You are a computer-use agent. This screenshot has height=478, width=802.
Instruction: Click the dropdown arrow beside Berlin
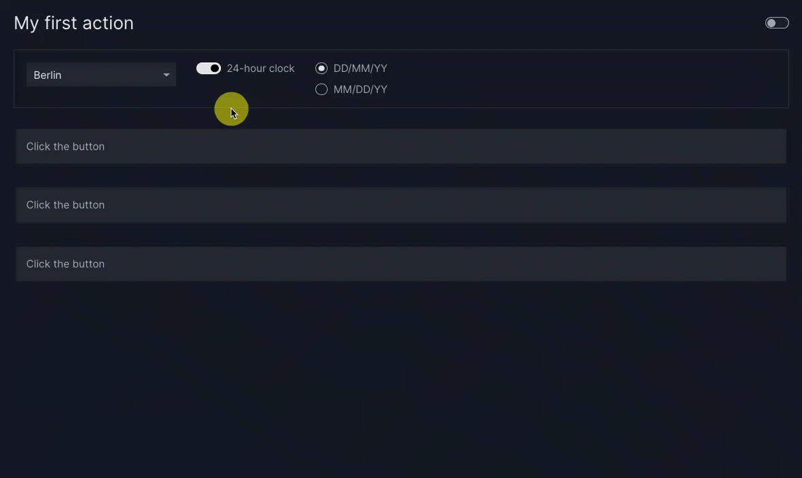(167, 75)
